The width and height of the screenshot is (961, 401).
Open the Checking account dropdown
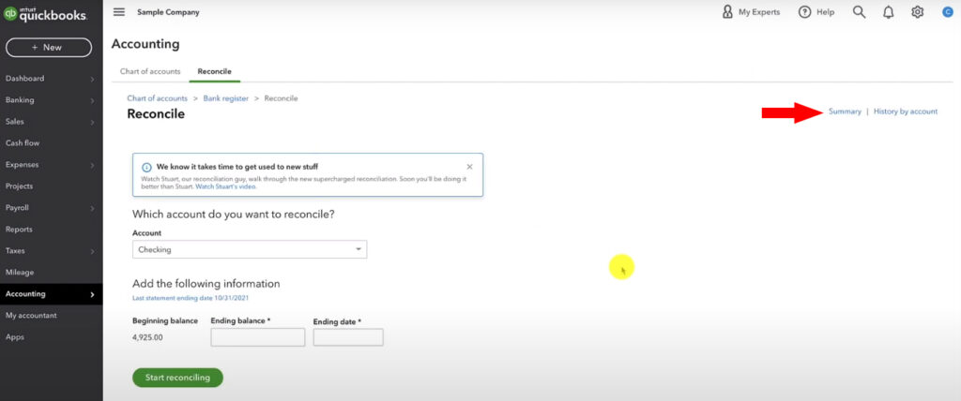point(250,250)
